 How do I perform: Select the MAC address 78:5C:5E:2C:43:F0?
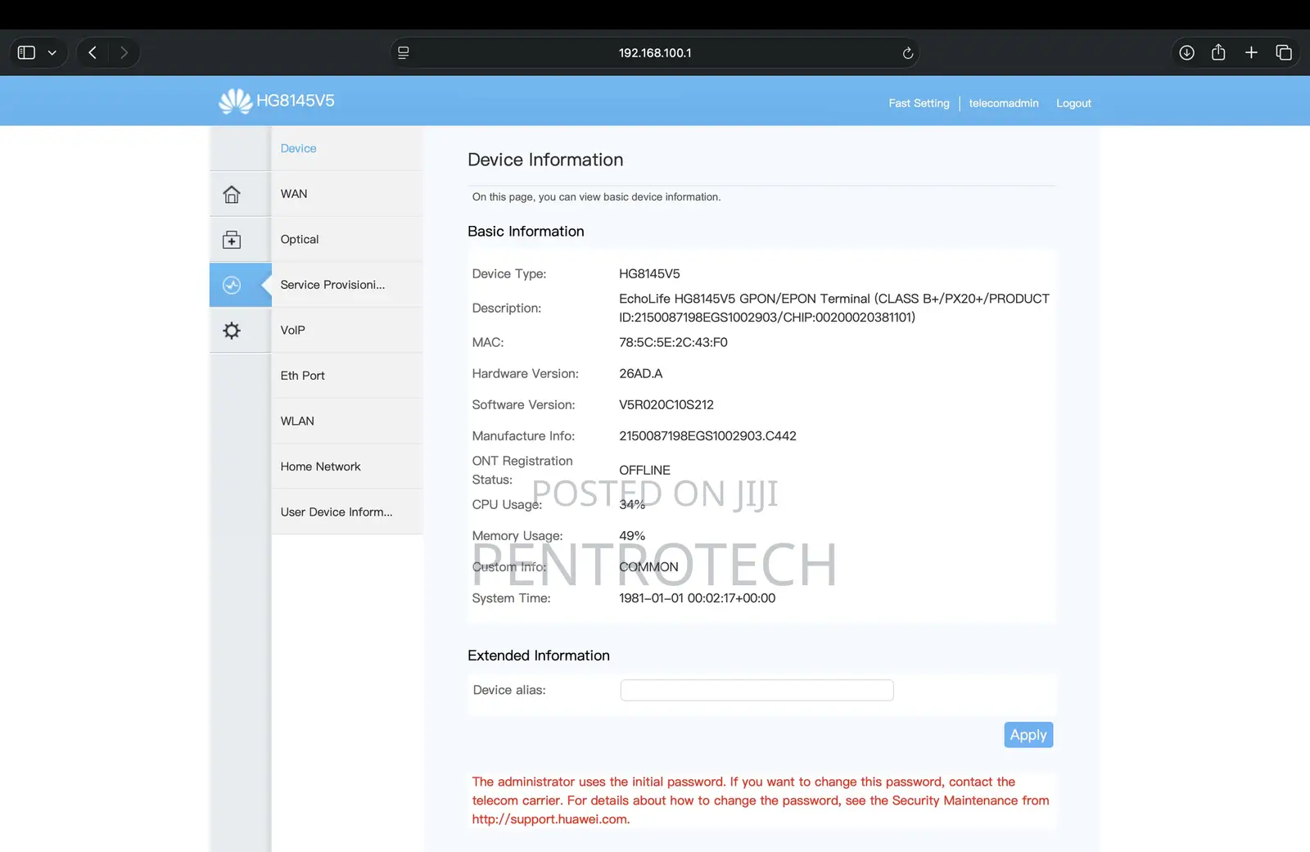[673, 342]
